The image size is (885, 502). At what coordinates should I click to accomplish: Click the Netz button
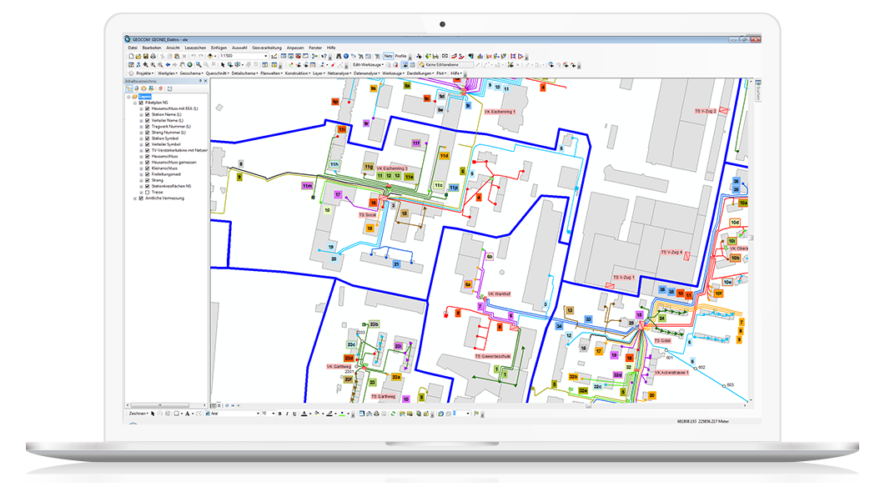pyautogui.click(x=387, y=56)
